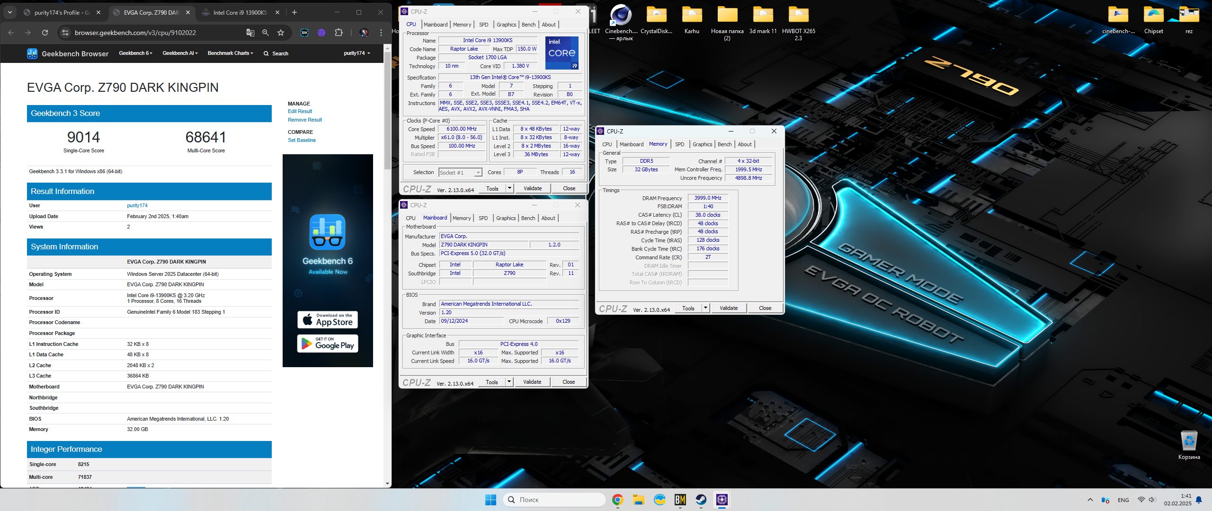Open the tab search dropdown arrow
The image size is (1212, 511).
coord(10,12)
